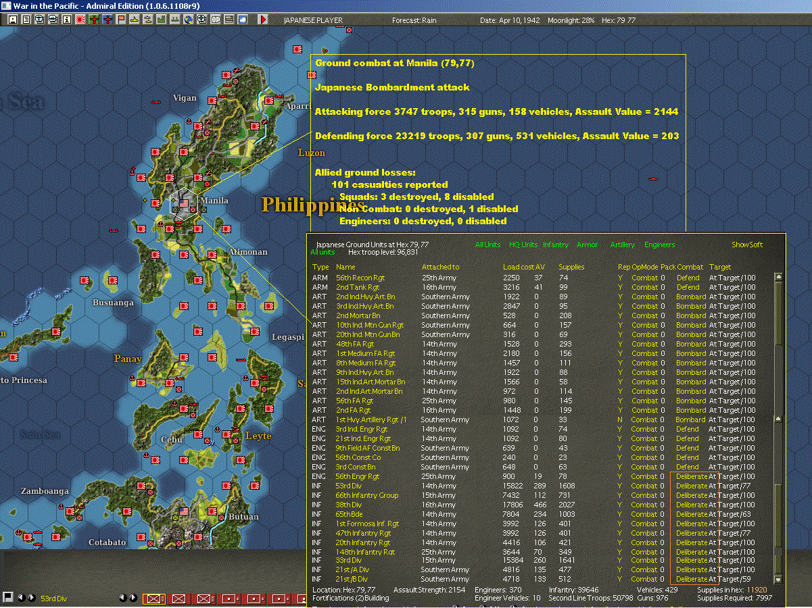This screenshot has height=608, width=812.
Task: Open the 1st Formosa Inf. Rgt link
Action: point(367,524)
